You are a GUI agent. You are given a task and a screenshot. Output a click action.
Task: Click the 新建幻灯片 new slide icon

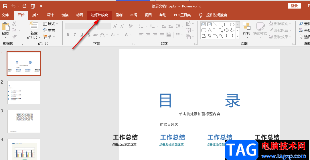34,26
